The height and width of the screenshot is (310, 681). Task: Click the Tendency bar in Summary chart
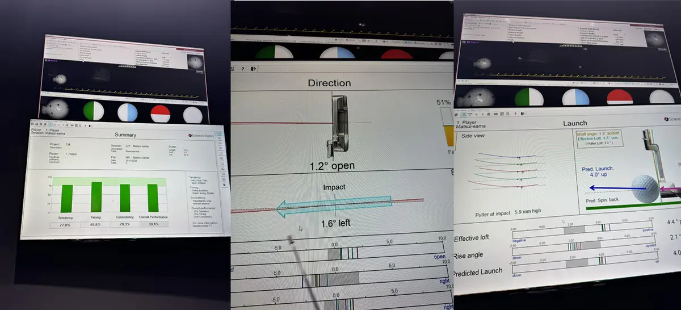(67, 199)
